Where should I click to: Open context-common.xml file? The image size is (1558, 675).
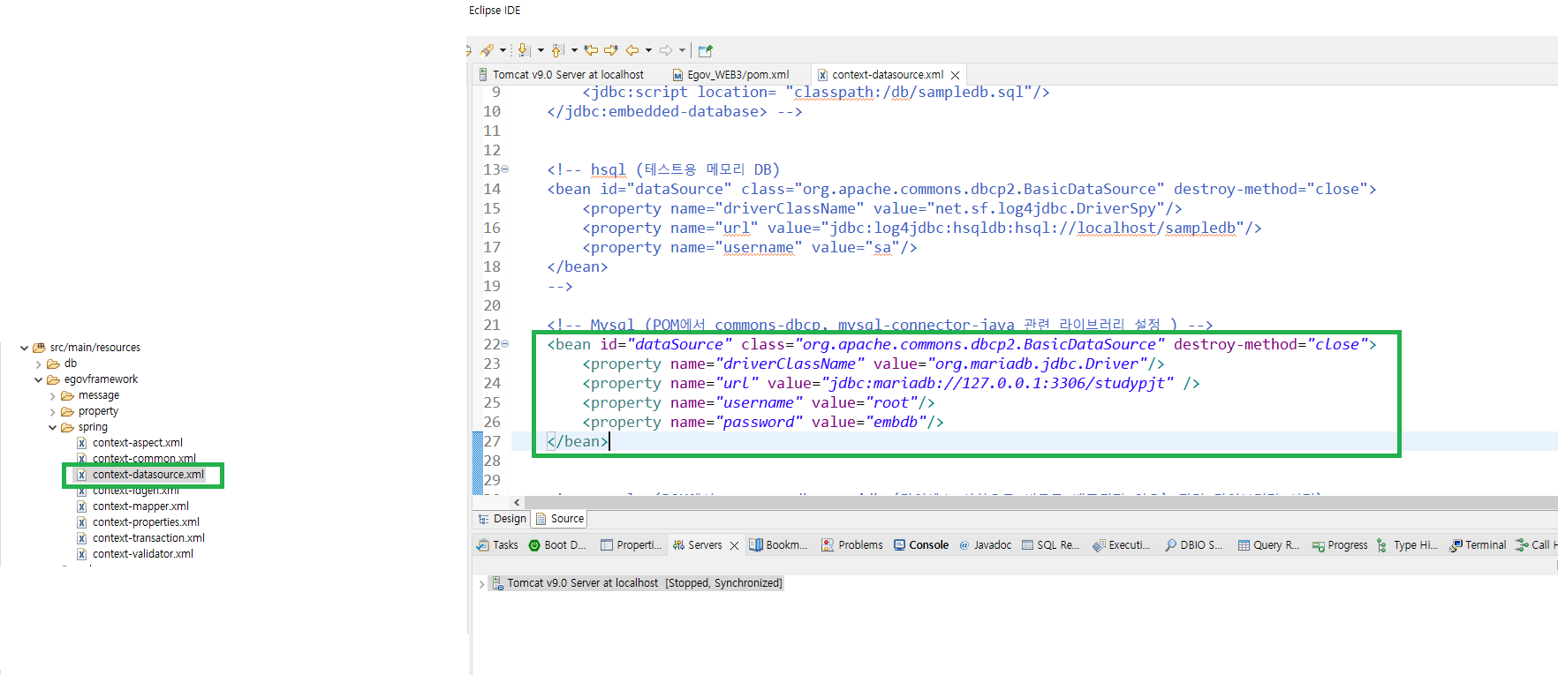point(137,459)
